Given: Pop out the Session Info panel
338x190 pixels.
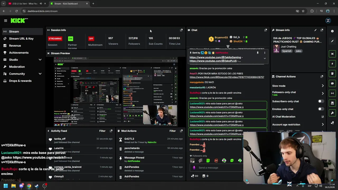Looking at the screenshot, I should point(181,30).
